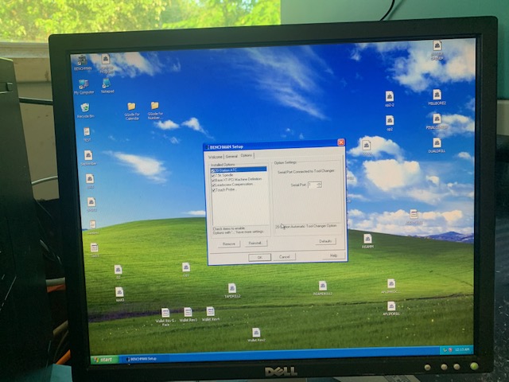Select the September file icon
This screenshot has height=382, width=509.
pyautogui.click(x=88, y=158)
